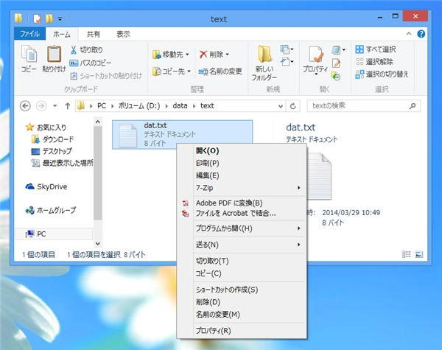Click the Help question mark icon

coord(421,34)
